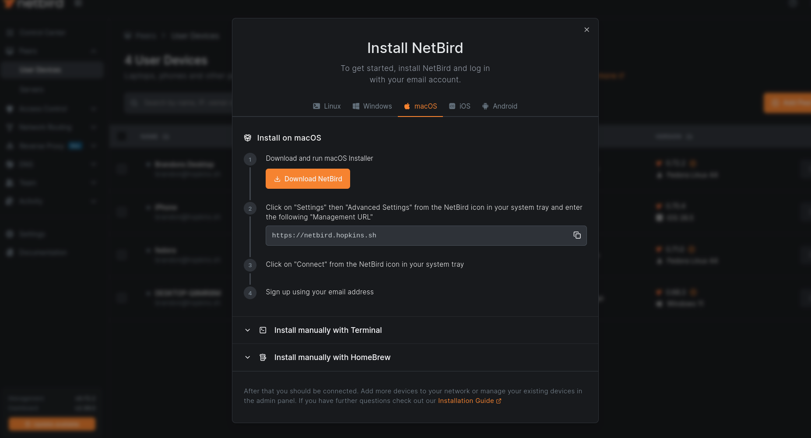Click the terminal icon beside Install manually with Terminal
Screen dimensions: 811x438
[x=263, y=330]
